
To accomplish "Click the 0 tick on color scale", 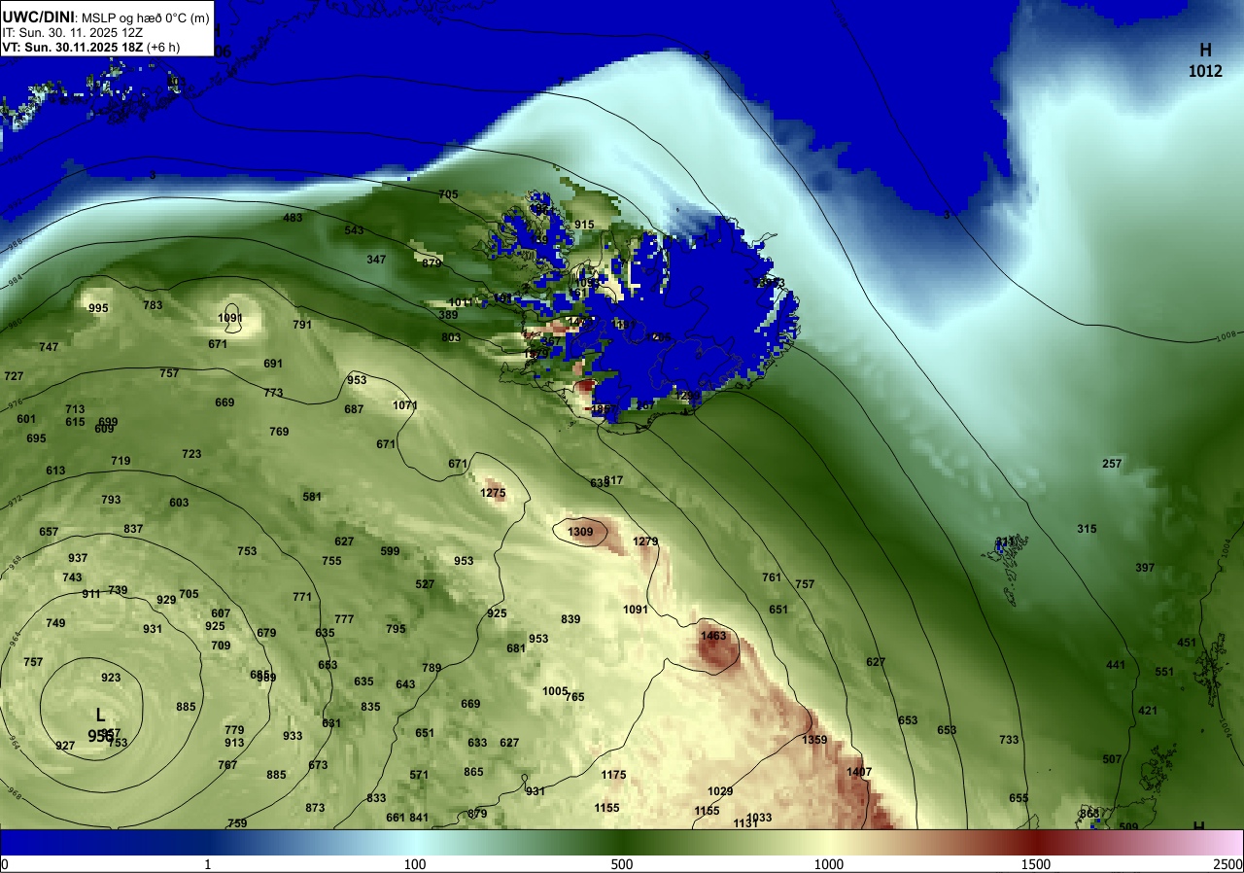I will (4, 864).
